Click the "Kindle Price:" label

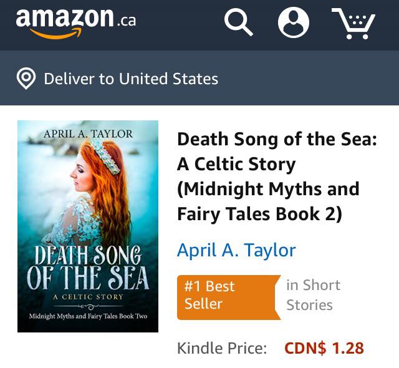222,348
